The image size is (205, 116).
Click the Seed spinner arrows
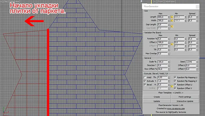click(197, 62)
